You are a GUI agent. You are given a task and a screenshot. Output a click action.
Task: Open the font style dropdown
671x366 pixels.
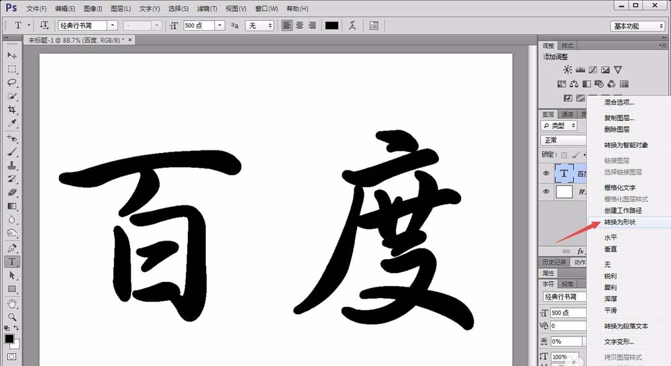pyautogui.click(x=157, y=26)
